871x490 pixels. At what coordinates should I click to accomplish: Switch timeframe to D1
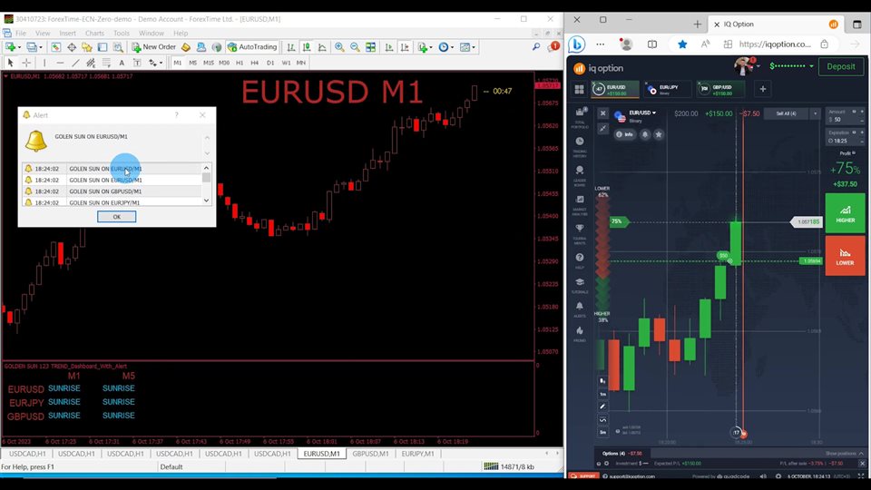coord(270,63)
